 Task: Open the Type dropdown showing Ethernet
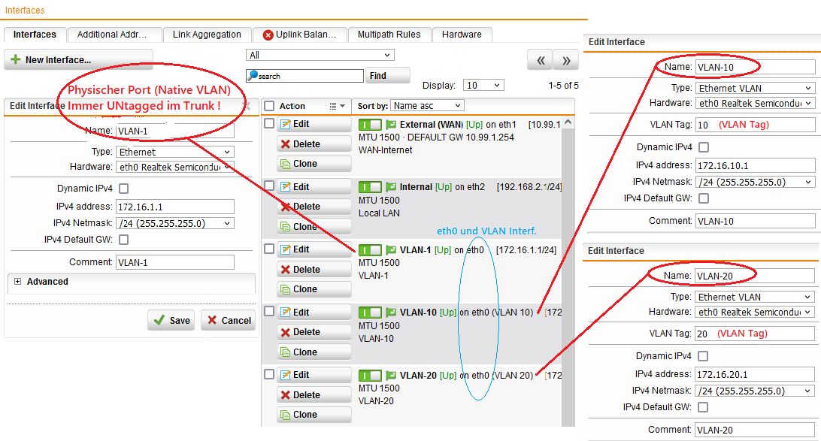(175, 152)
